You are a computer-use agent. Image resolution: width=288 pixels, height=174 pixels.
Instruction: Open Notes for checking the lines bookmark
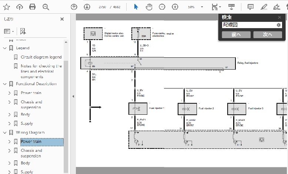click(41, 71)
